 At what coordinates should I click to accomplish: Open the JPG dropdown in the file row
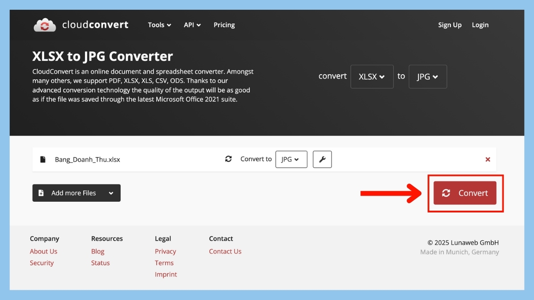pyautogui.click(x=291, y=159)
